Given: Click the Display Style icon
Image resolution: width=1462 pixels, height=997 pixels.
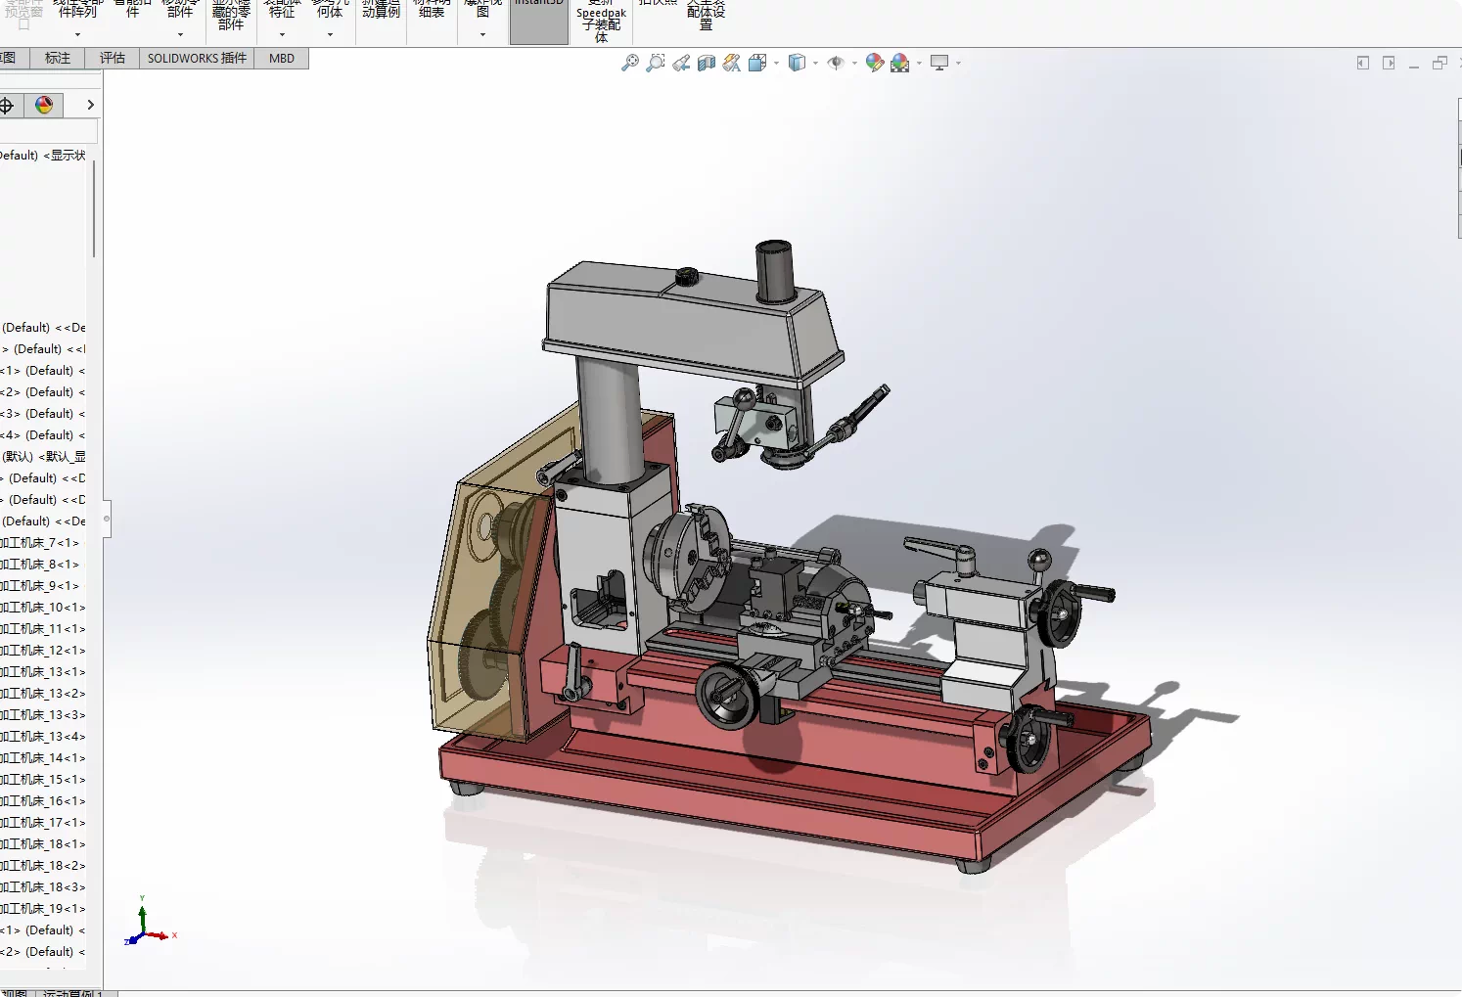Looking at the screenshot, I should point(797,63).
